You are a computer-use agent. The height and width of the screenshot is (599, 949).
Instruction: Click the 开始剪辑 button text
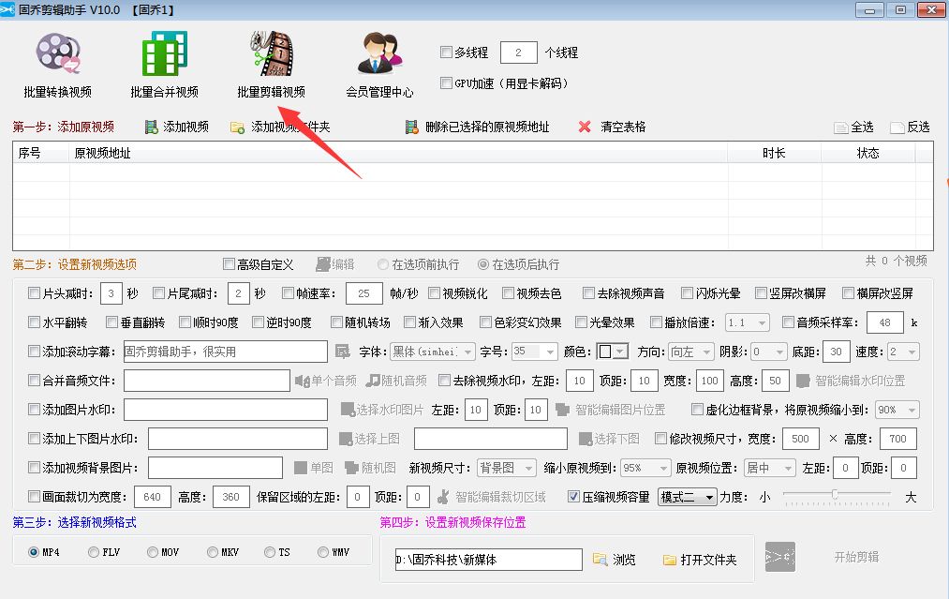(x=856, y=557)
